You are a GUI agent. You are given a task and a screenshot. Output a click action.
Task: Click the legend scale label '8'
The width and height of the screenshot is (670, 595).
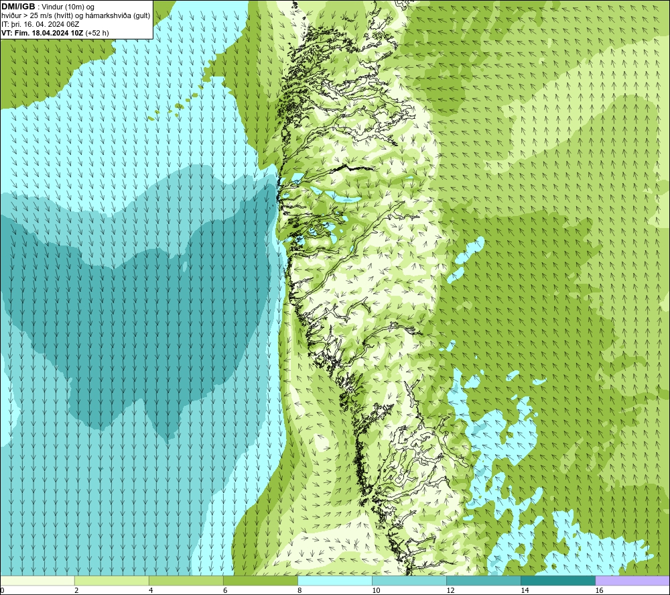click(299, 590)
